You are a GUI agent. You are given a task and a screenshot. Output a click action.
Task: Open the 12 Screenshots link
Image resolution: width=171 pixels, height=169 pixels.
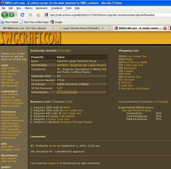click(66, 92)
